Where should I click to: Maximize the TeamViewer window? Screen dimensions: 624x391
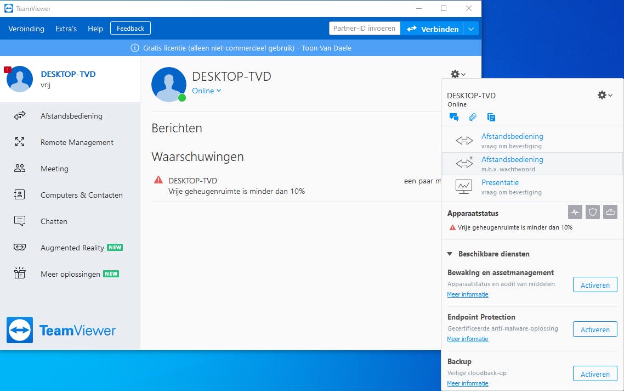(x=444, y=8)
